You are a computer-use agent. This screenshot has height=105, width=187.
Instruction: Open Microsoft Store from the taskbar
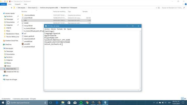69,103
